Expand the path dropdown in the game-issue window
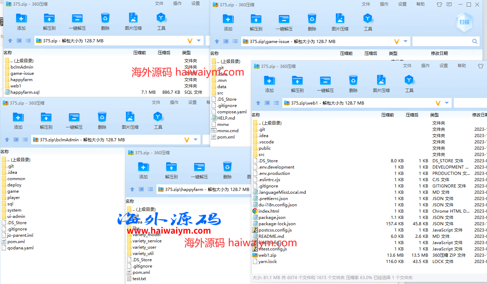This screenshot has width=487, height=284. click(405, 41)
